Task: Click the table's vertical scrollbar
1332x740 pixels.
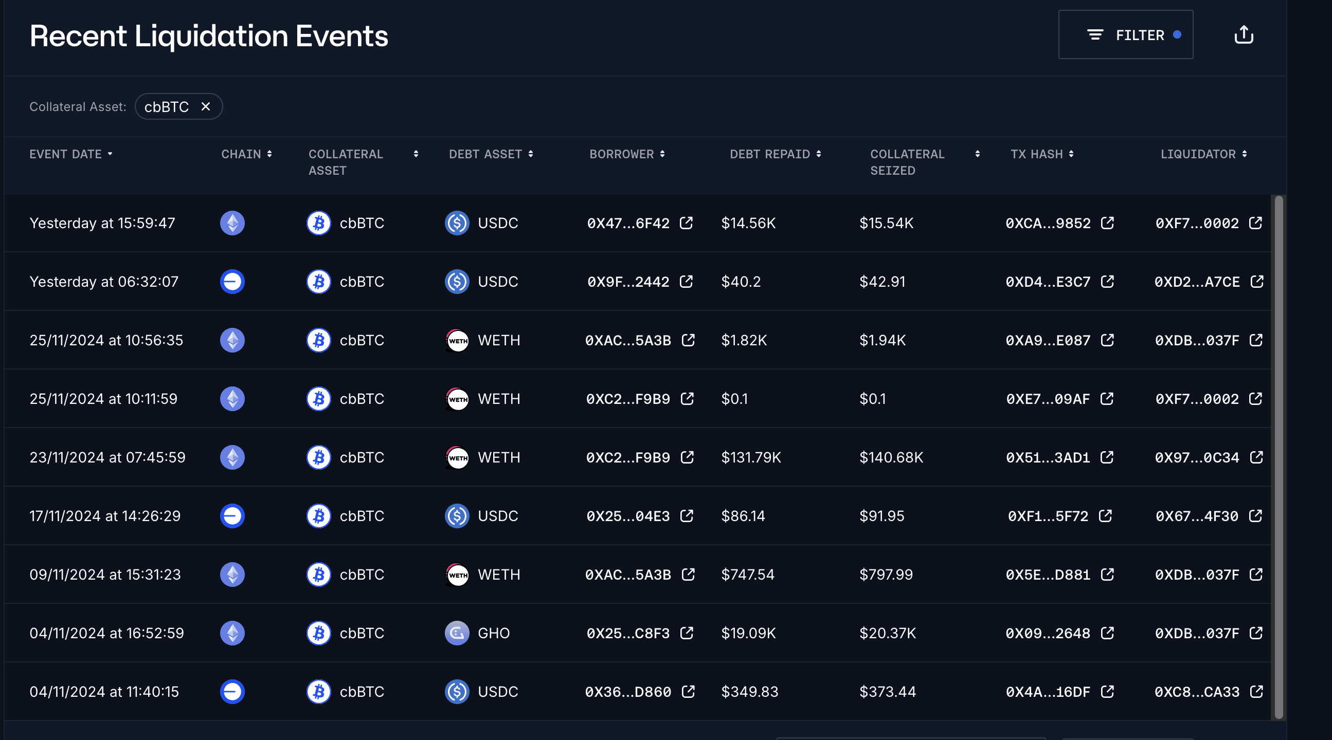Action: click(1278, 457)
